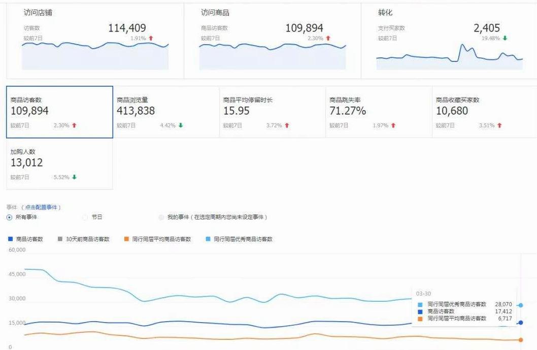Click the light blue chart endpoint dot
The height and width of the screenshot is (350, 537).
(521, 305)
